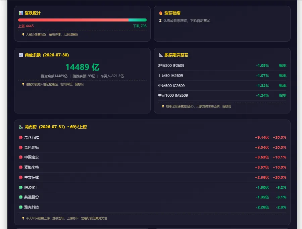Click the 净买入-321.3亿 value
Screen dimensions: 302x229
(112, 76)
